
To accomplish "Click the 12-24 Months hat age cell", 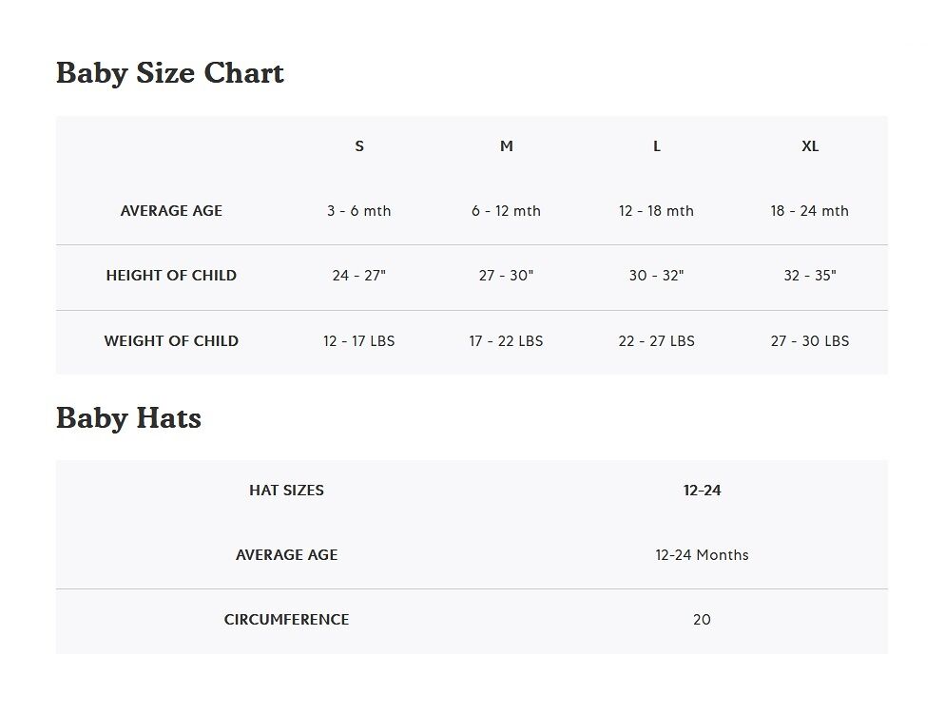I will pyautogui.click(x=702, y=555).
